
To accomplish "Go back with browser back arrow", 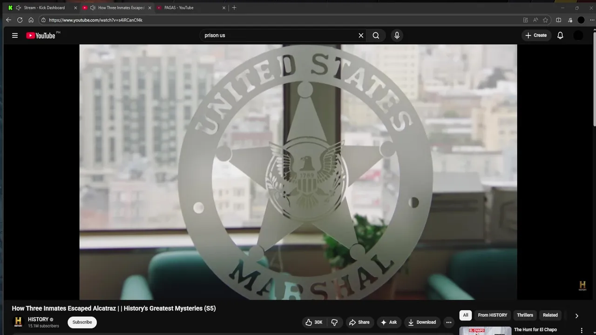I will pyautogui.click(x=8, y=20).
